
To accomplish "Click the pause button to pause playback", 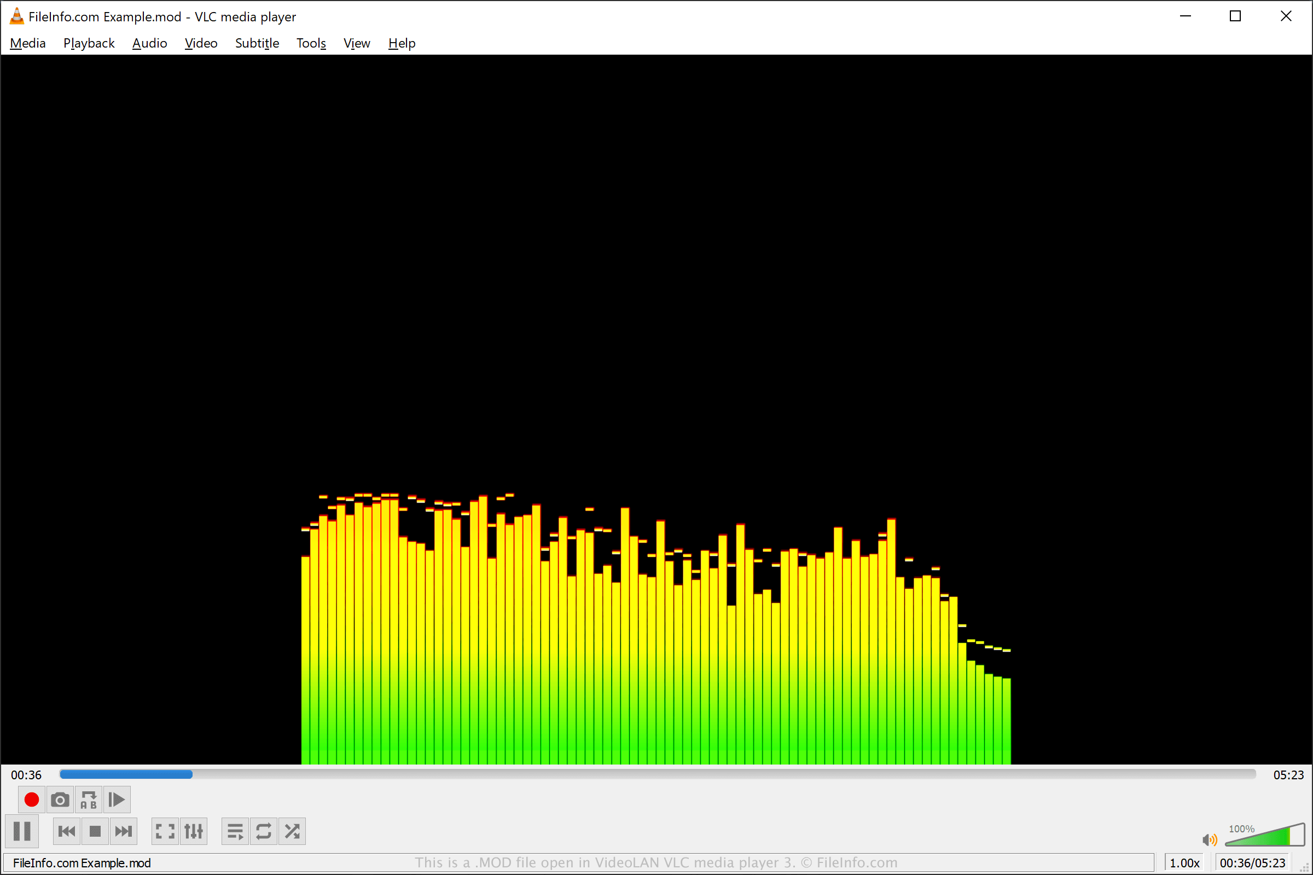I will point(25,832).
